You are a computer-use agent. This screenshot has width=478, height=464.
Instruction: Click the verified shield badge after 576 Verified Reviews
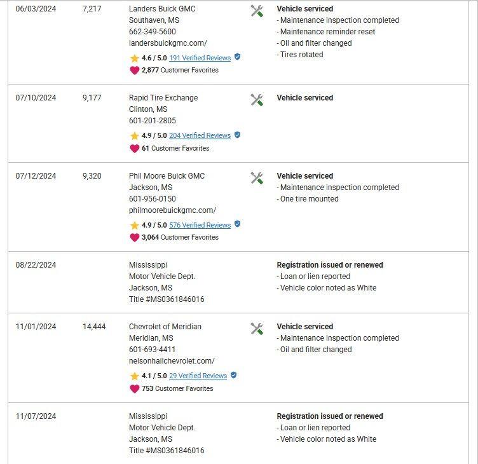pyautogui.click(x=237, y=224)
